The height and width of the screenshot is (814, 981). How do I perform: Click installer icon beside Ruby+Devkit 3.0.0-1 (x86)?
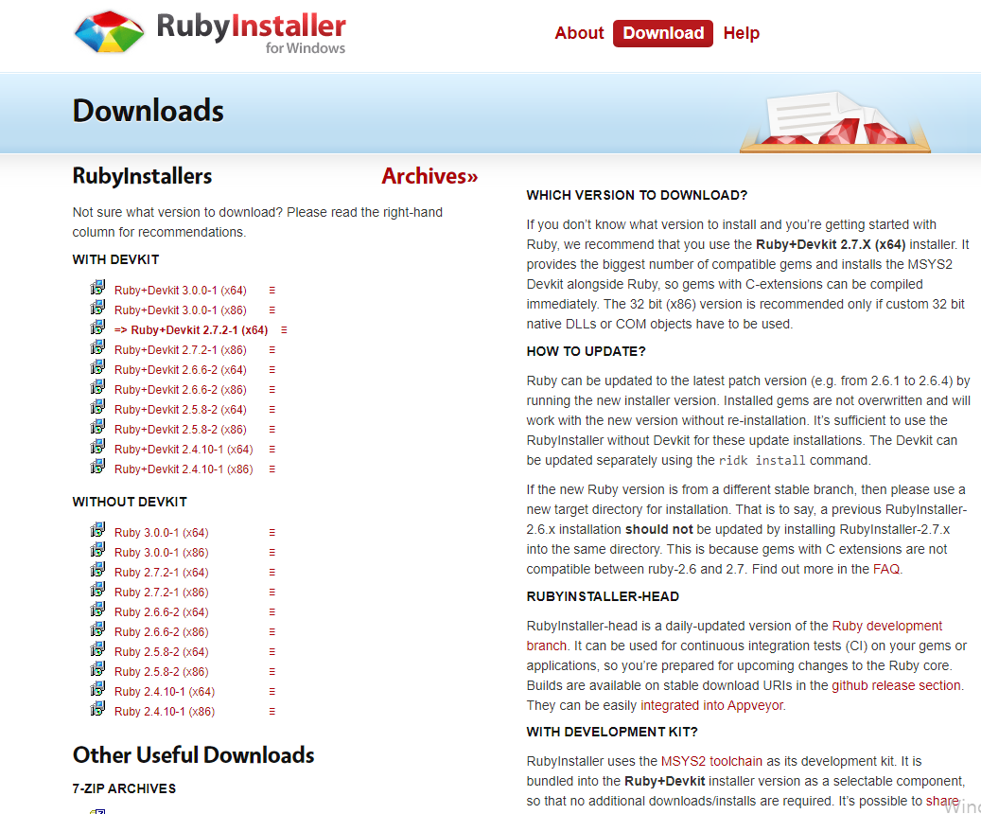pyautogui.click(x=97, y=308)
